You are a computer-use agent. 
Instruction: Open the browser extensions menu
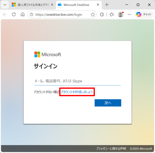coord(102,15)
